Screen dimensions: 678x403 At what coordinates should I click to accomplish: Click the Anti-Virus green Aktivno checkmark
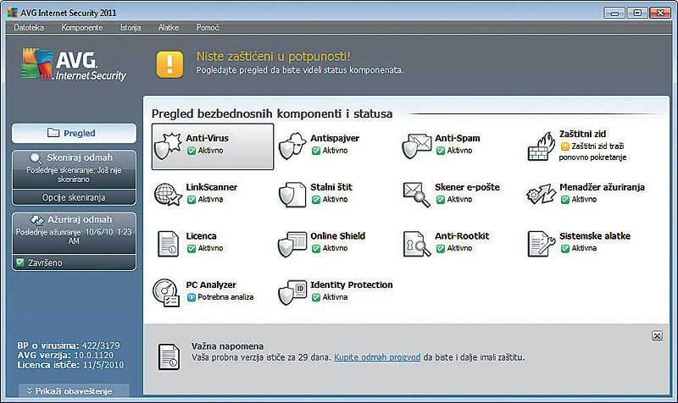pyautogui.click(x=192, y=151)
